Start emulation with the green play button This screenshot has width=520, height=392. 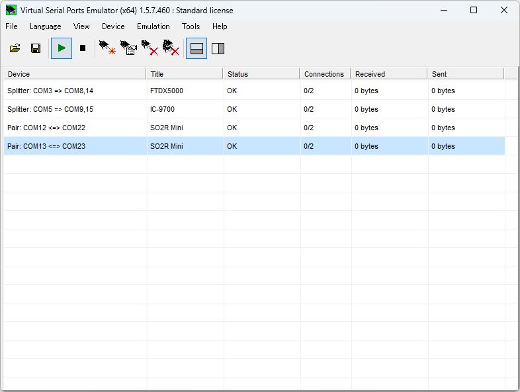(x=62, y=48)
